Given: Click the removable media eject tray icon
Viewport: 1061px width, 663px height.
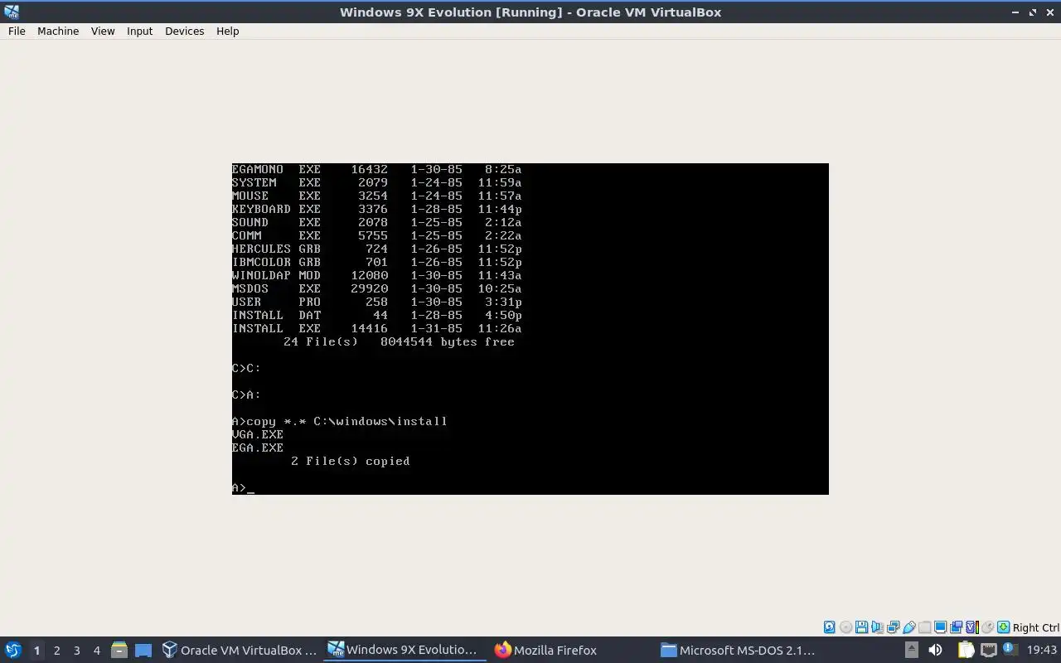Looking at the screenshot, I should (x=912, y=650).
